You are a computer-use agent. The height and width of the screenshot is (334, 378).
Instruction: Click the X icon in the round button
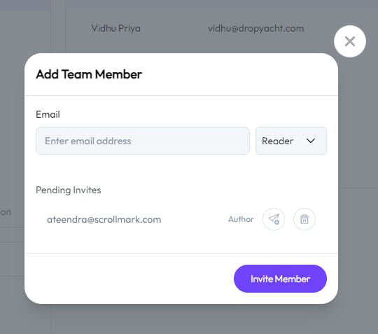pyautogui.click(x=350, y=41)
